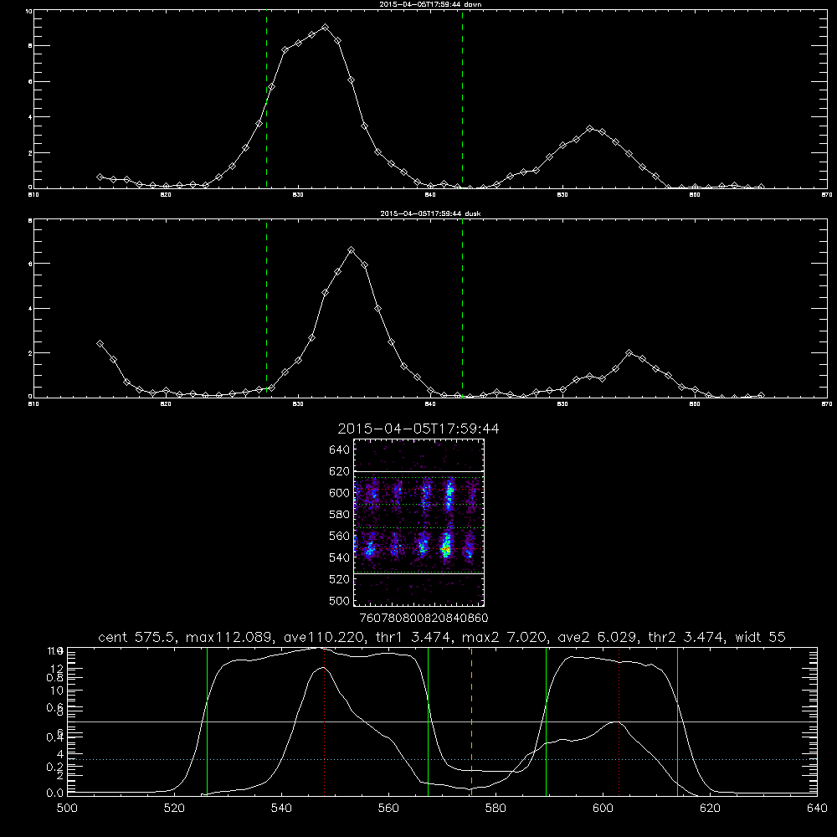Click the blue dotted horizontal threshold line in the bottom plot
The image size is (837, 837).
442,759
